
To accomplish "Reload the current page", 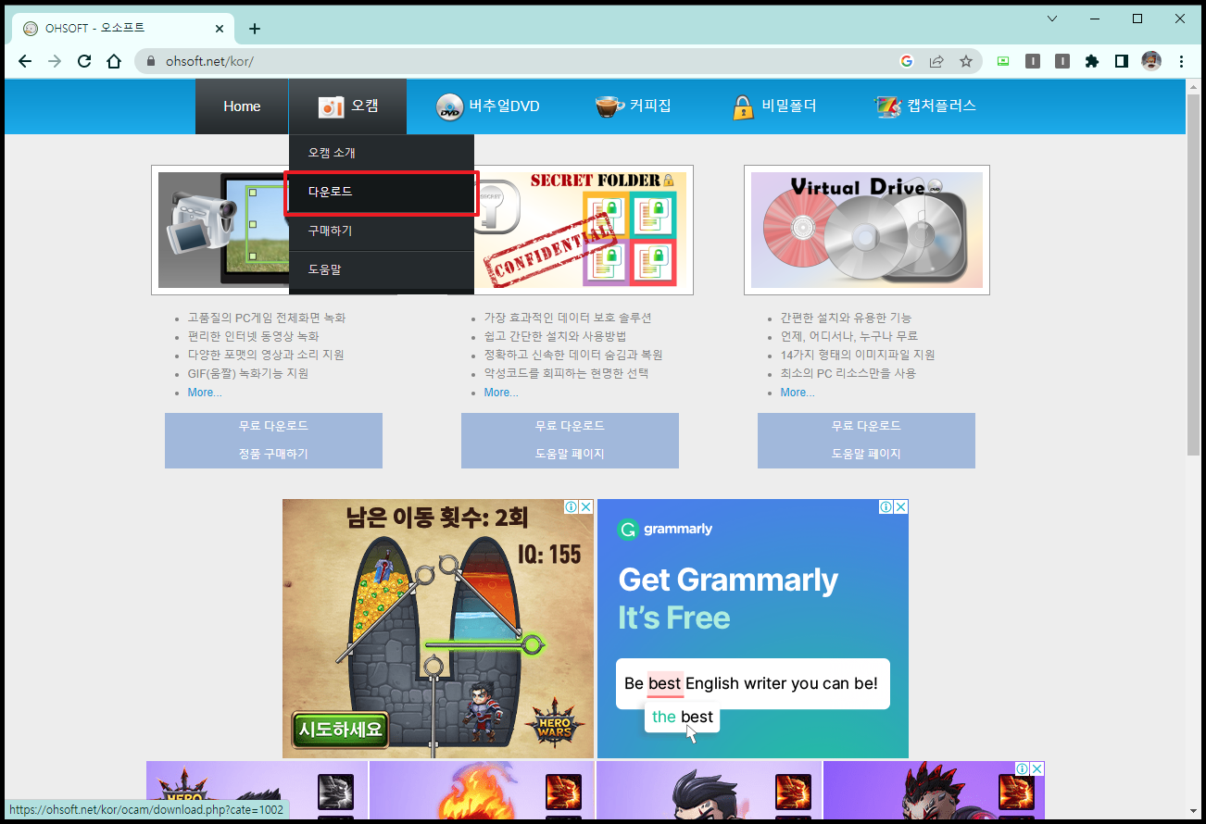I will pos(84,61).
